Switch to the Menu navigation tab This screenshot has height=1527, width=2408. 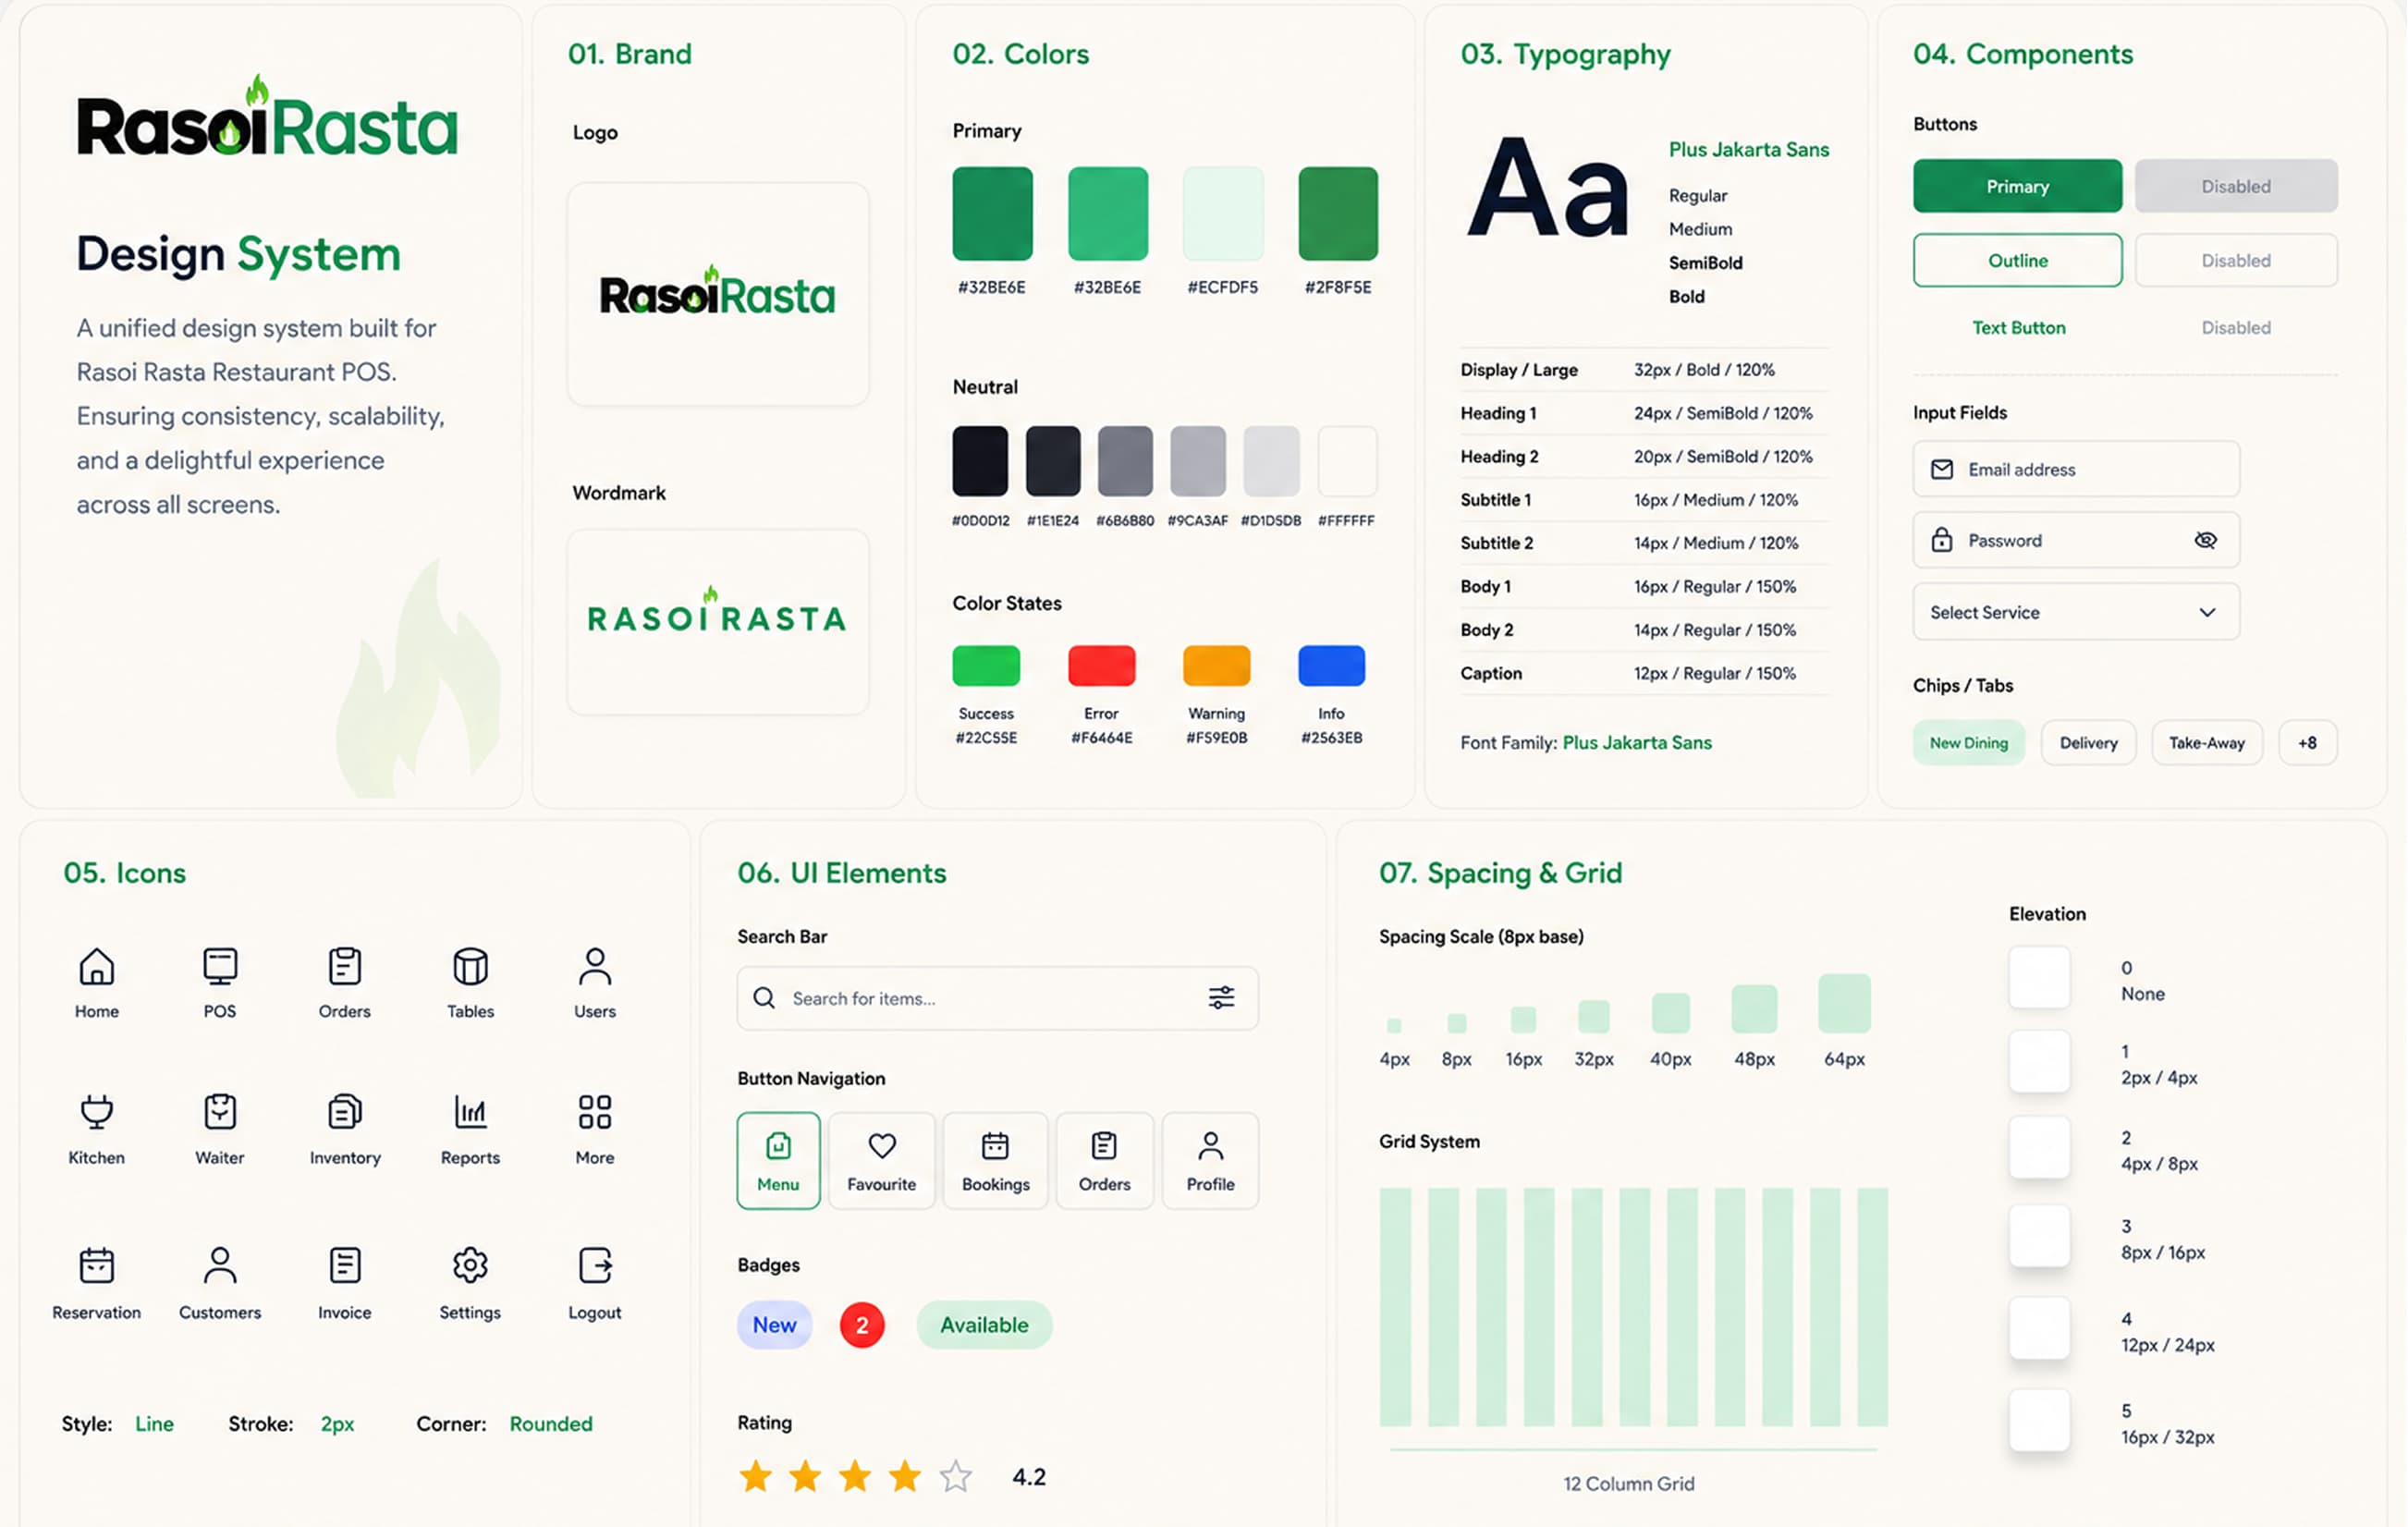(x=778, y=1161)
